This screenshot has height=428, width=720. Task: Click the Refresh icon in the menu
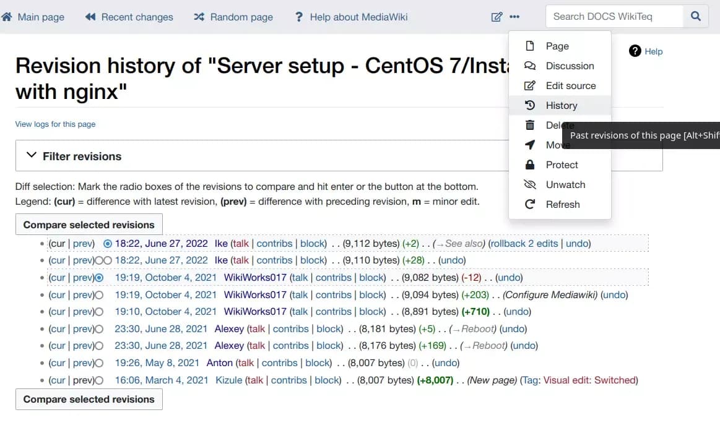coord(531,204)
